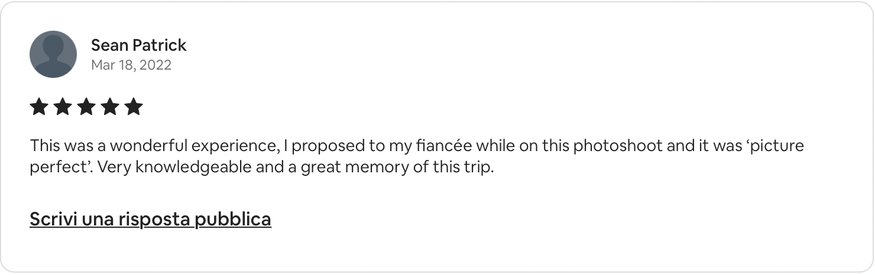
Task: Click the first rating star
Action: point(38,107)
